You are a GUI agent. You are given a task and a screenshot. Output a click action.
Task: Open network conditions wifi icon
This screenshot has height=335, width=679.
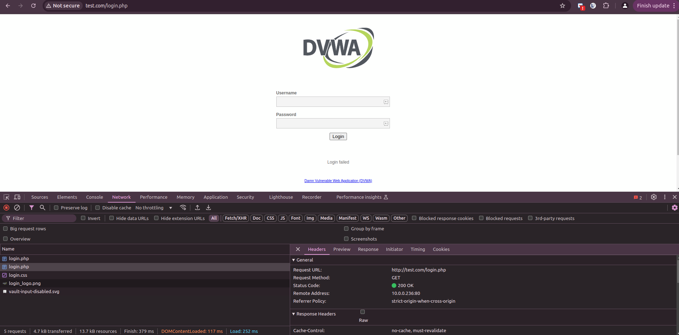point(183,208)
